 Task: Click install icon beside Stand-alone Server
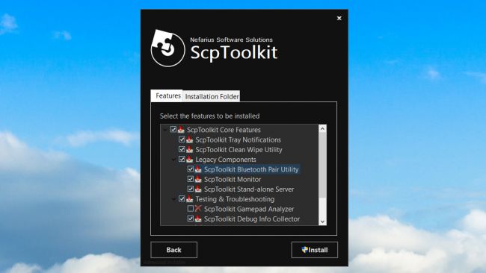click(198, 189)
